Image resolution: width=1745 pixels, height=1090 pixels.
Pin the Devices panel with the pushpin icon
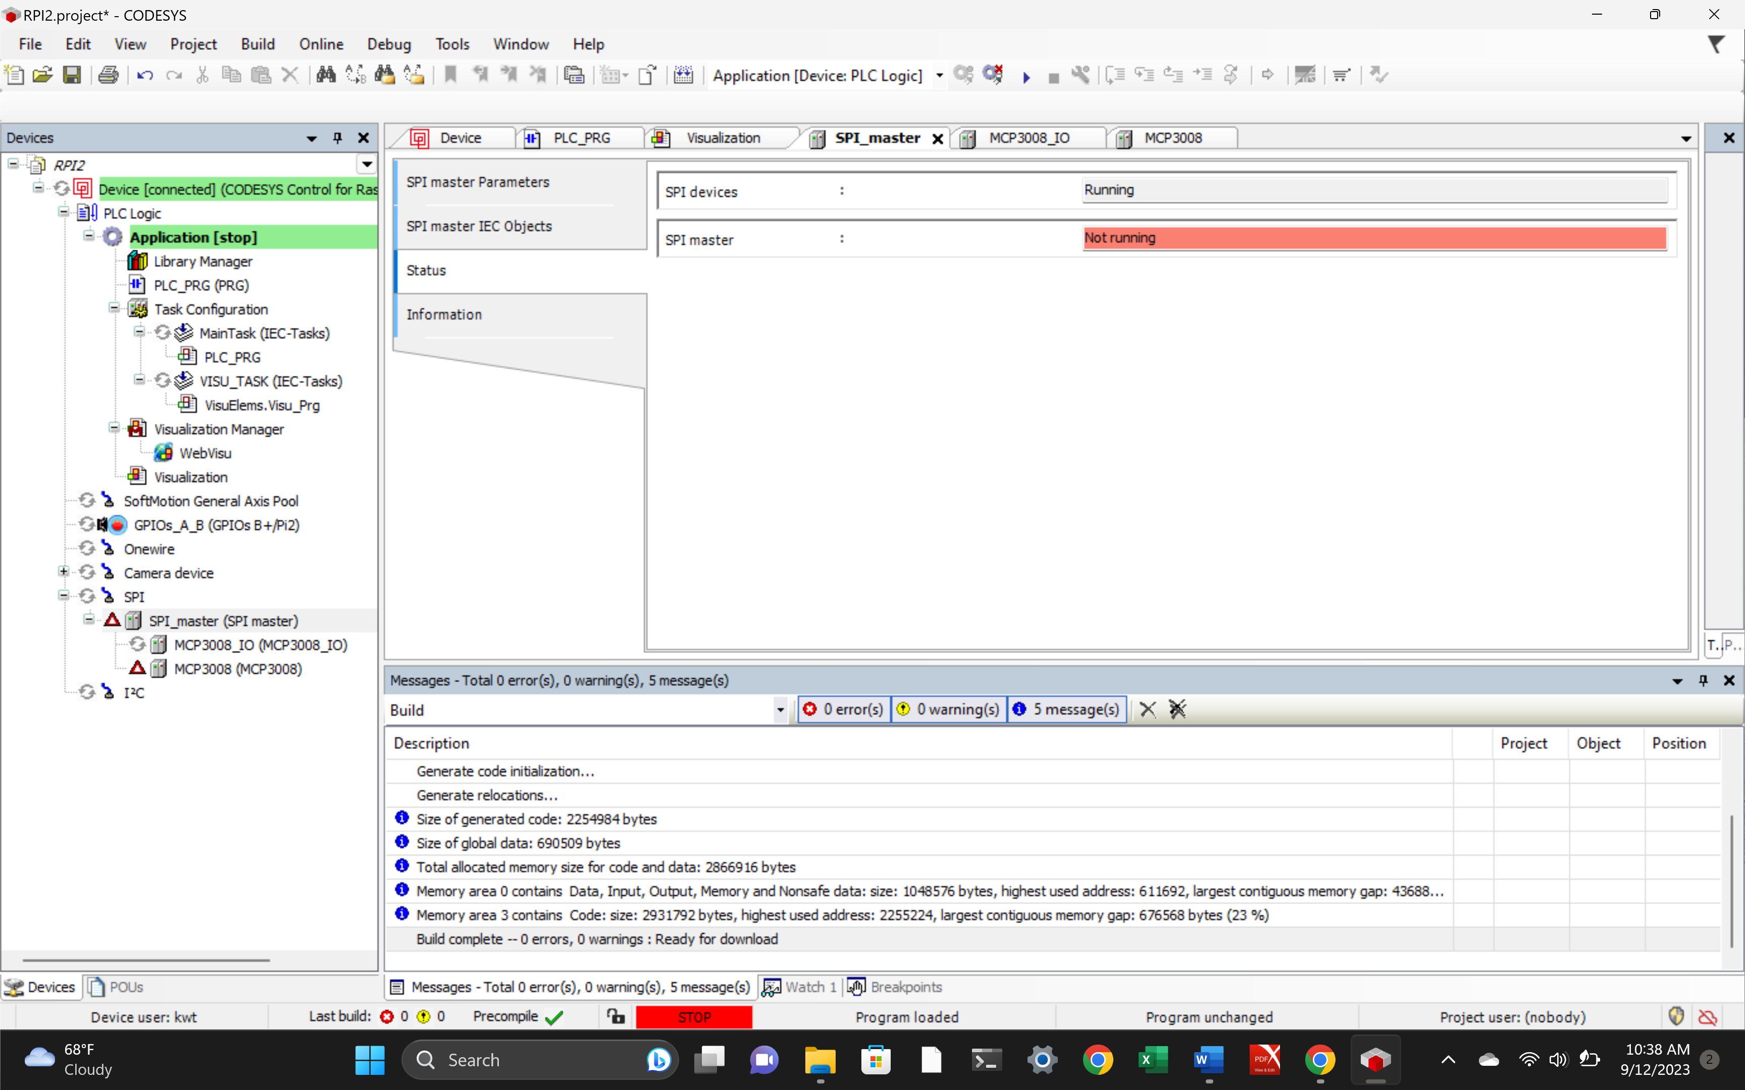tap(337, 138)
